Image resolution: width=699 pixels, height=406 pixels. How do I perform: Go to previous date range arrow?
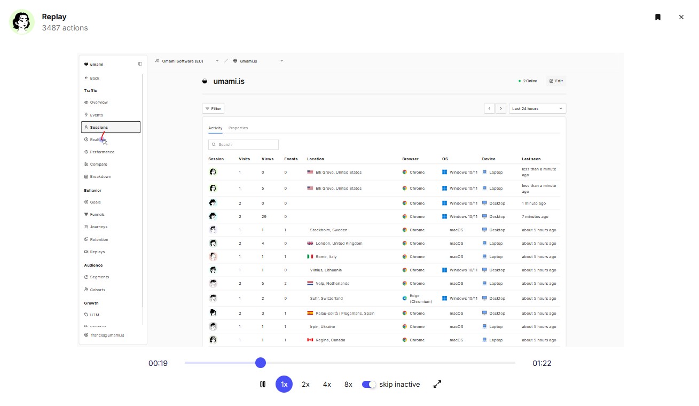coord(489,108)
